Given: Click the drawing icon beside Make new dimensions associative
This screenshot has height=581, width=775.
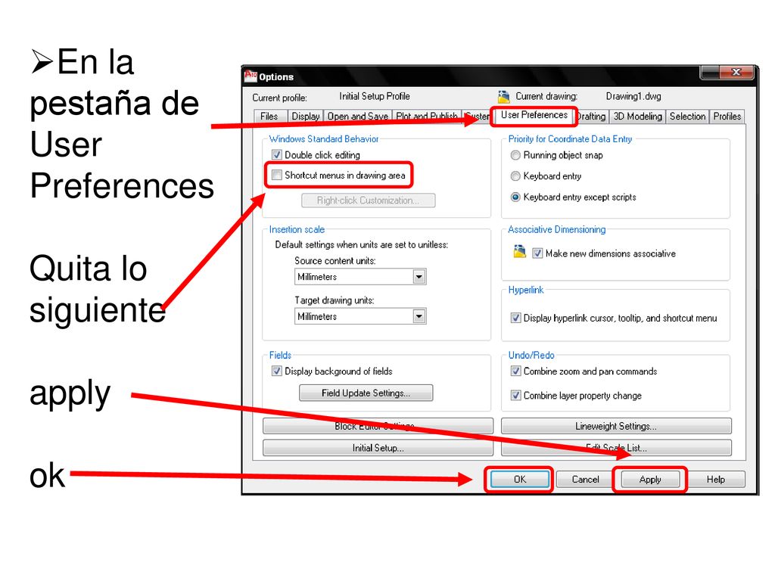Looking at the screenshot, I should [x=519, y=251].
